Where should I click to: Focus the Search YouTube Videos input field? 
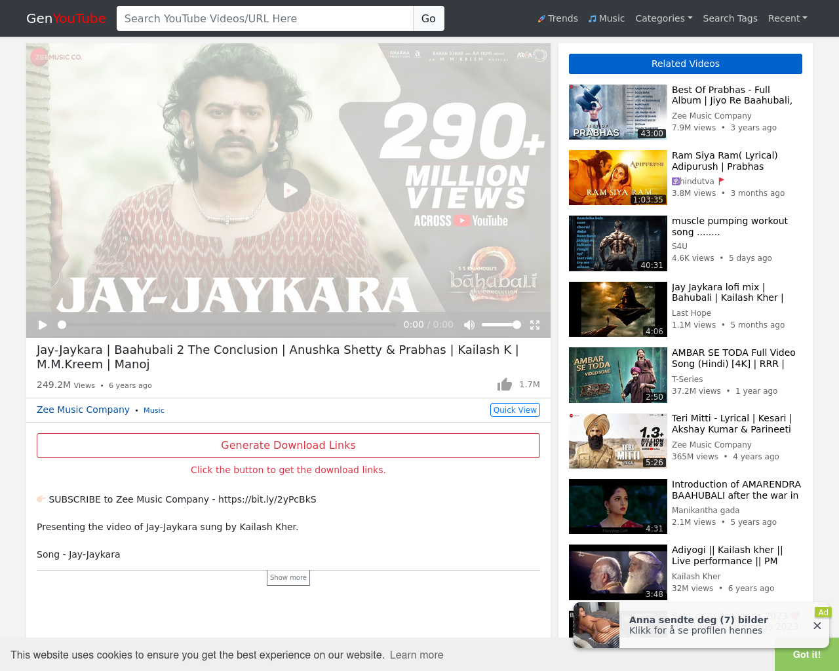coord(265,18)
